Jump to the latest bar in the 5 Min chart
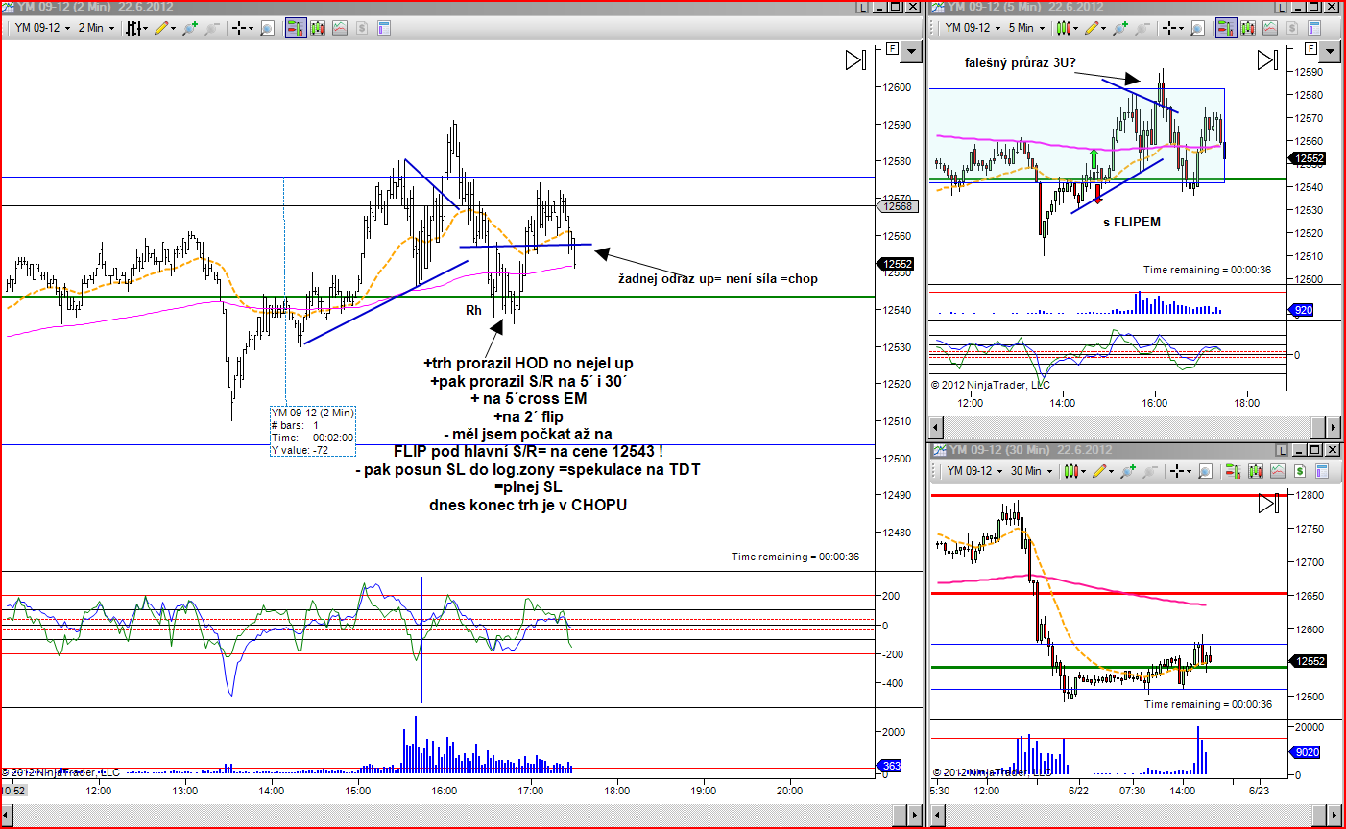Viewport: 1346px width, 829px height. [1267, 60]
